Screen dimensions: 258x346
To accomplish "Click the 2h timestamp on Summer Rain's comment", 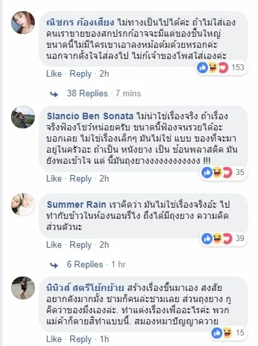I will click(104, 244).
